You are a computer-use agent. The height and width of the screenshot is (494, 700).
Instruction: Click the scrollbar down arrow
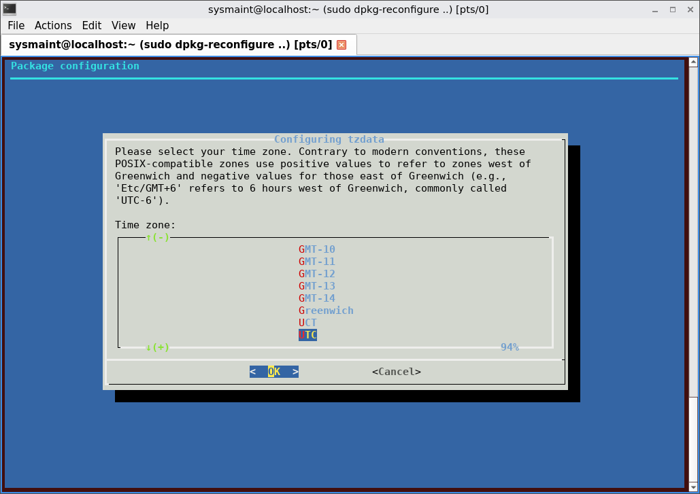pyautogui.click(x=693, y=488)
